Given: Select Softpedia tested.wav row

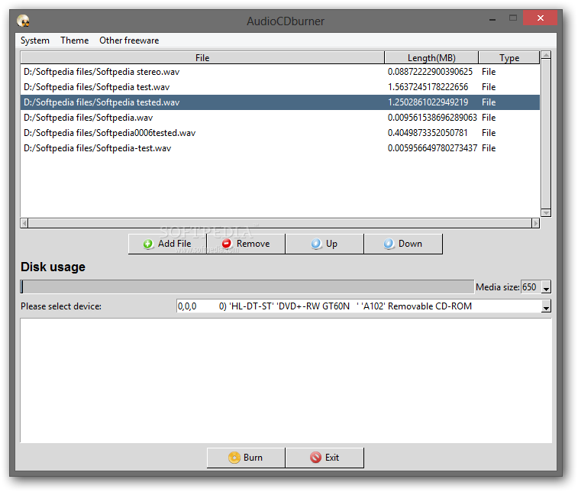Looking at the screenshot, I should 280,102.
